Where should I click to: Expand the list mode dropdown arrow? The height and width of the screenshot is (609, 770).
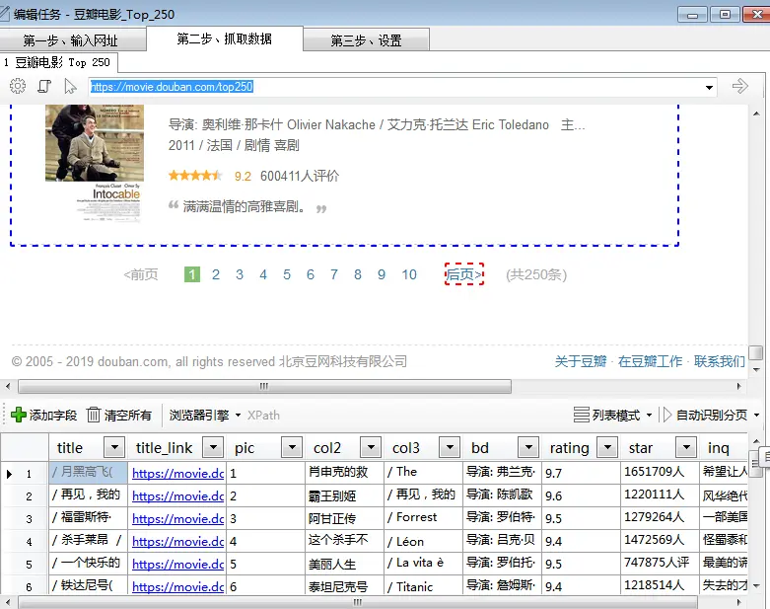[x=649, y=416]
